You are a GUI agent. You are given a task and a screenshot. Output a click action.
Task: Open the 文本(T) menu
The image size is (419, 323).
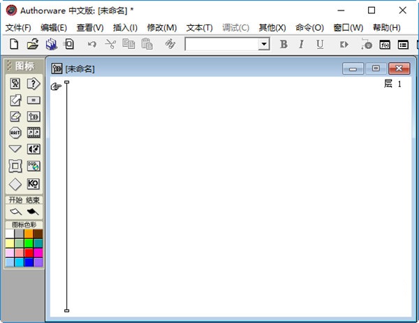pos(199,27)
